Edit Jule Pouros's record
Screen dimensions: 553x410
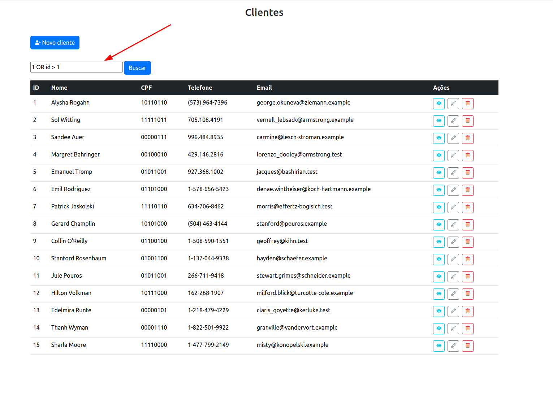(x=453, y=277)
